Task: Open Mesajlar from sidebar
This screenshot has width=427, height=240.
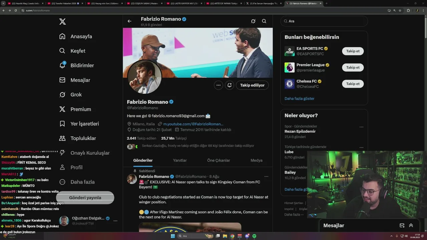Action: tap(74, 80)
